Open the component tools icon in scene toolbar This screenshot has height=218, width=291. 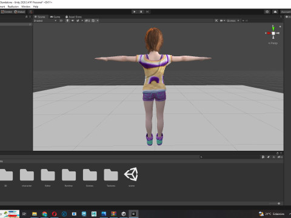tap(216, 21)
